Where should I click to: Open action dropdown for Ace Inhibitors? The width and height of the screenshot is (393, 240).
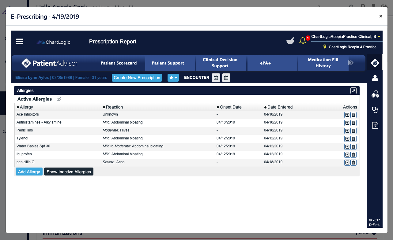[x=347, y=115]
